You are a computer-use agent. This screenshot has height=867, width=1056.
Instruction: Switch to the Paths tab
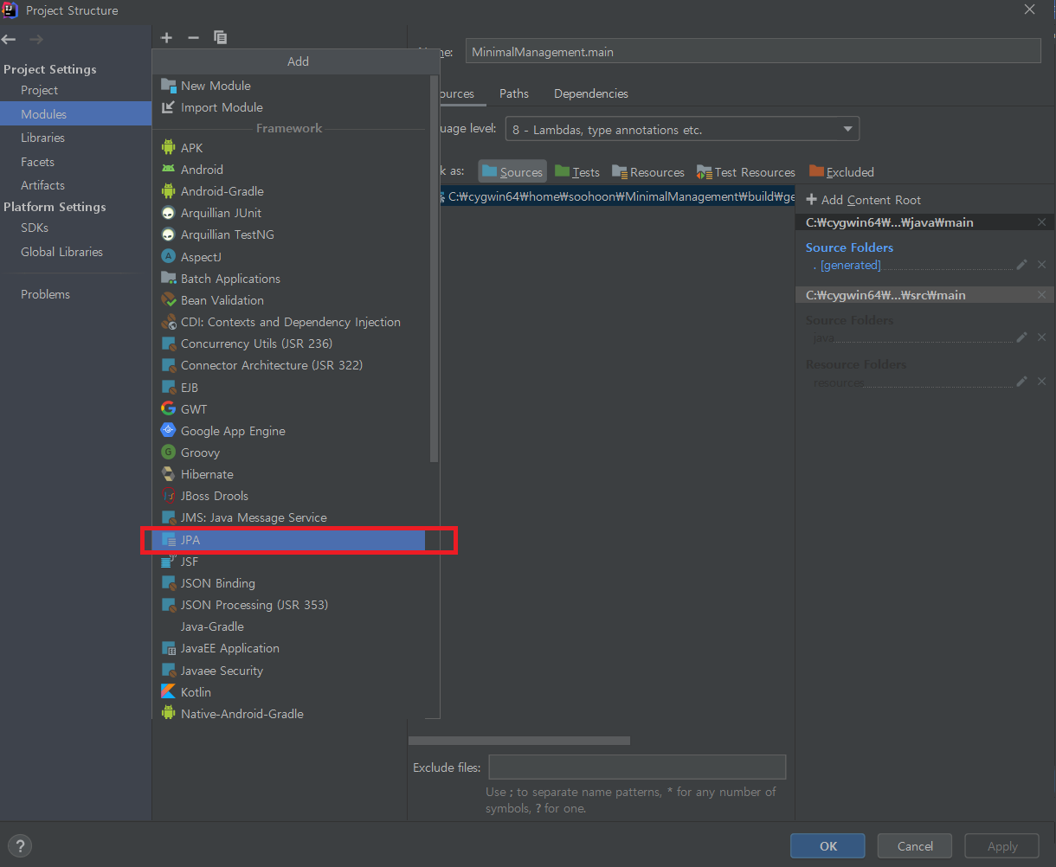click(x=513, y=93)
